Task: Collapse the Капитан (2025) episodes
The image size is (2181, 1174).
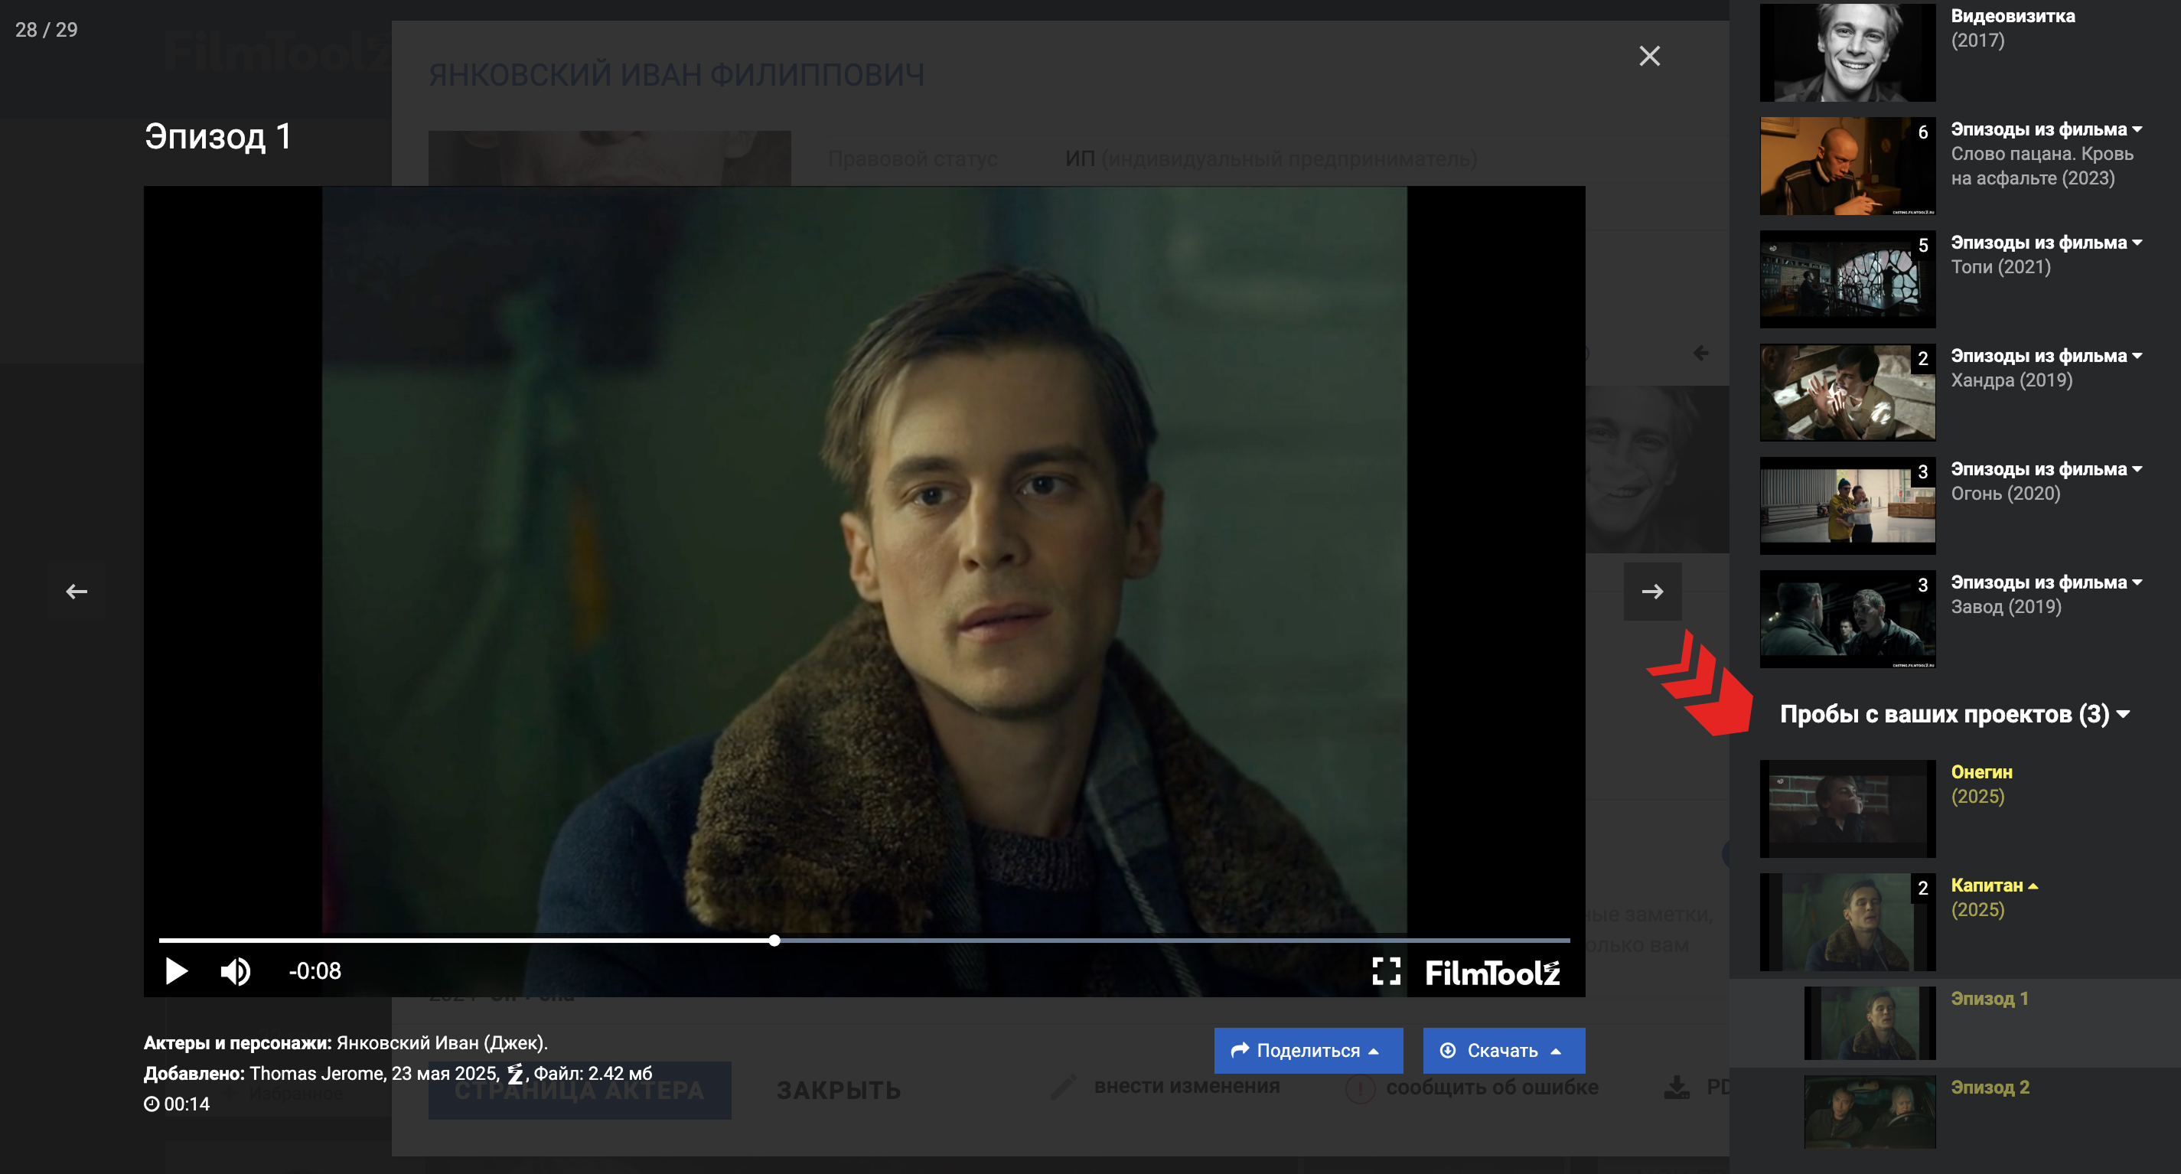Action: [x=2033, y=886]
